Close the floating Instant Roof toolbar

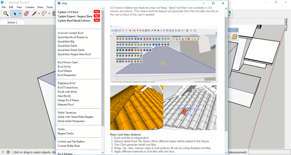coord(236,30)
